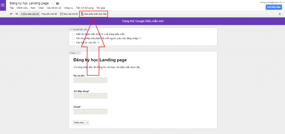
Task: Click the form heading 'Đăng ký học Landing page'
Action: (x=100, y=60)
